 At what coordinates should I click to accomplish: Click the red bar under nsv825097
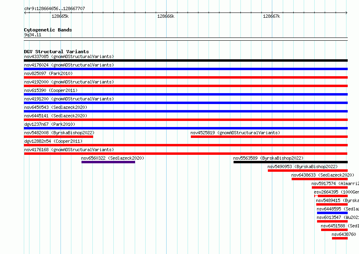coord(186,77)
